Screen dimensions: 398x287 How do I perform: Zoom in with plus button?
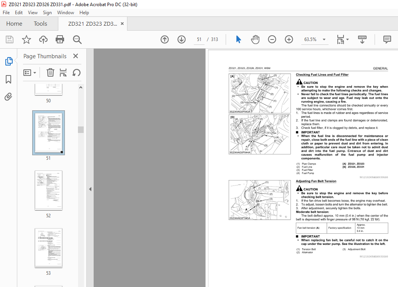289,39
